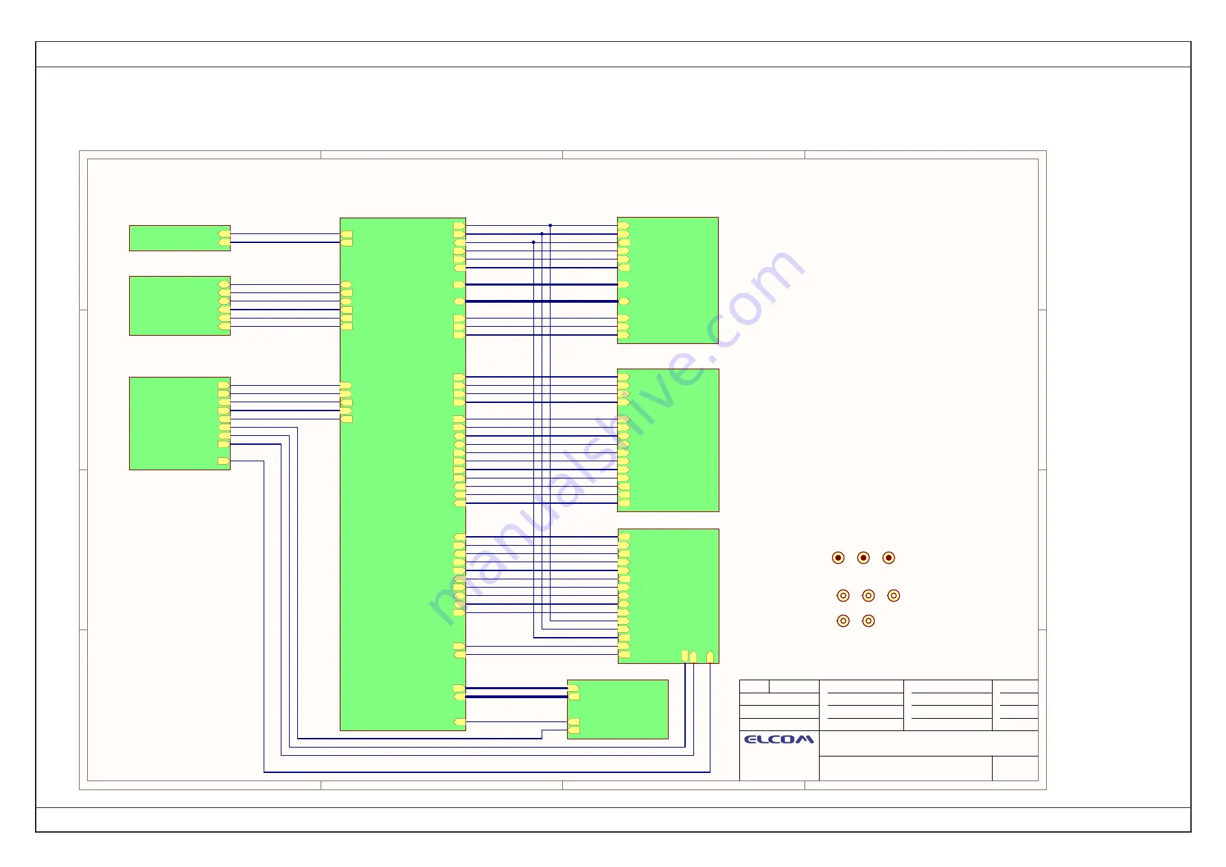Select the small green block beside the title block
The width and height of the screenshot is (1226, 867).
618,710
